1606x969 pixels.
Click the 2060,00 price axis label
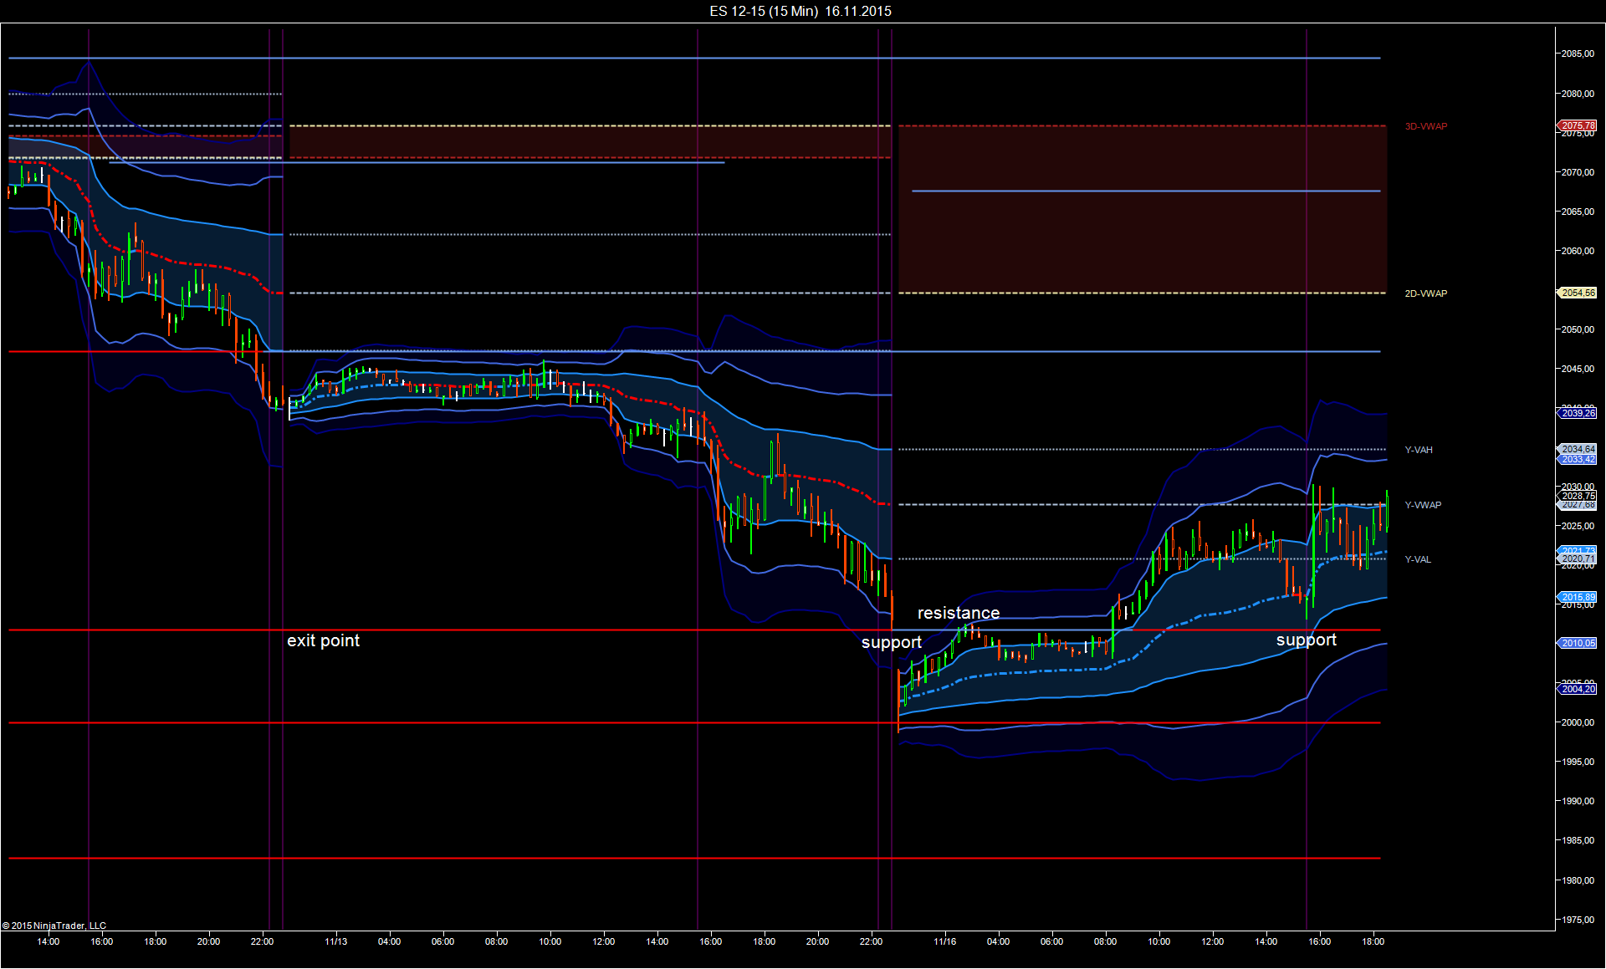tap(1578, 251)
